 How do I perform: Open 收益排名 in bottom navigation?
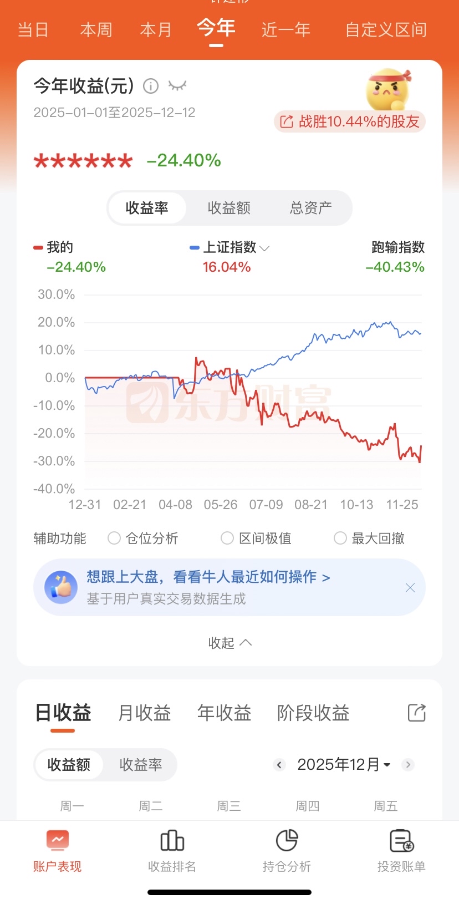point(172,850)
